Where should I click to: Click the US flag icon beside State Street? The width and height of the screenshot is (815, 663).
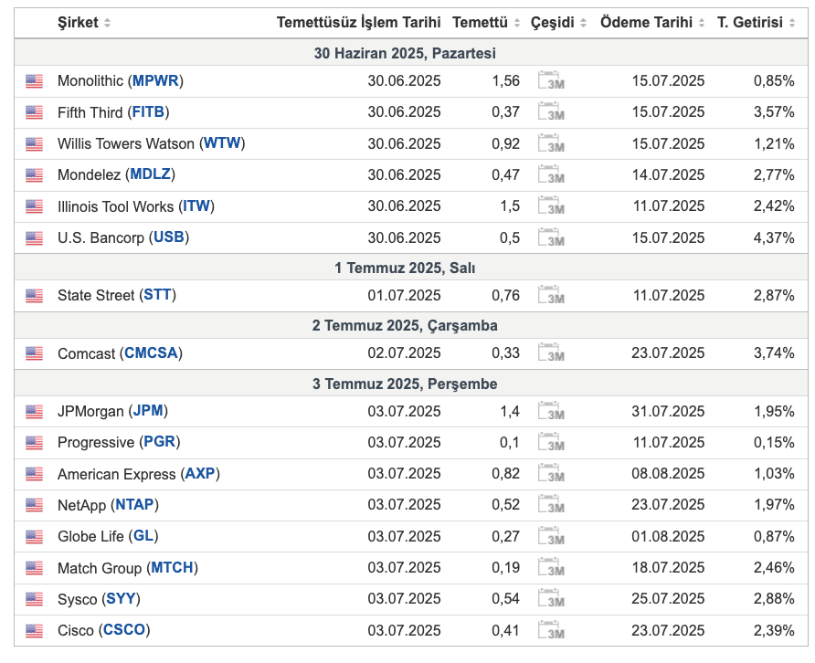(35, 296)
